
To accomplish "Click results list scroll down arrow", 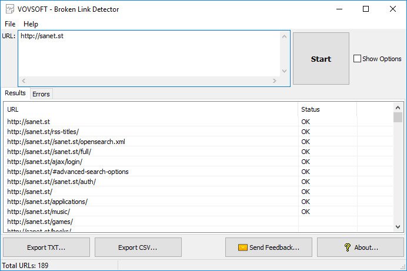I will (x=398, y=227).
